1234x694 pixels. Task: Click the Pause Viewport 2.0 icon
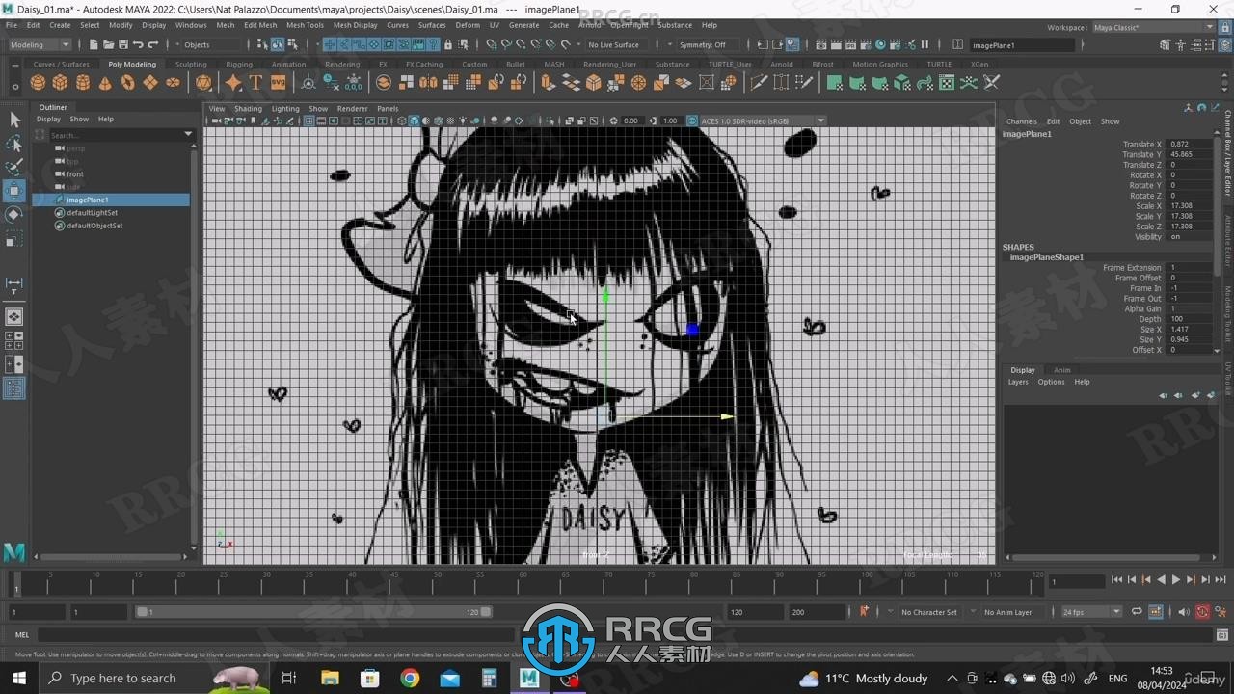pos(925,44)
